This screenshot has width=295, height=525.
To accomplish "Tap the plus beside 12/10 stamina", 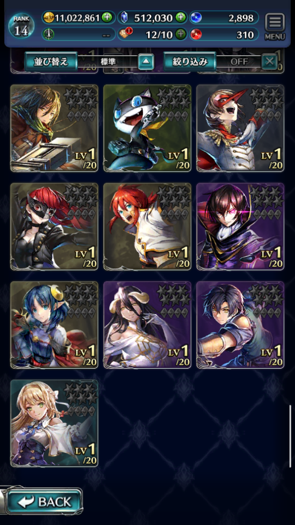I will 181,34.
